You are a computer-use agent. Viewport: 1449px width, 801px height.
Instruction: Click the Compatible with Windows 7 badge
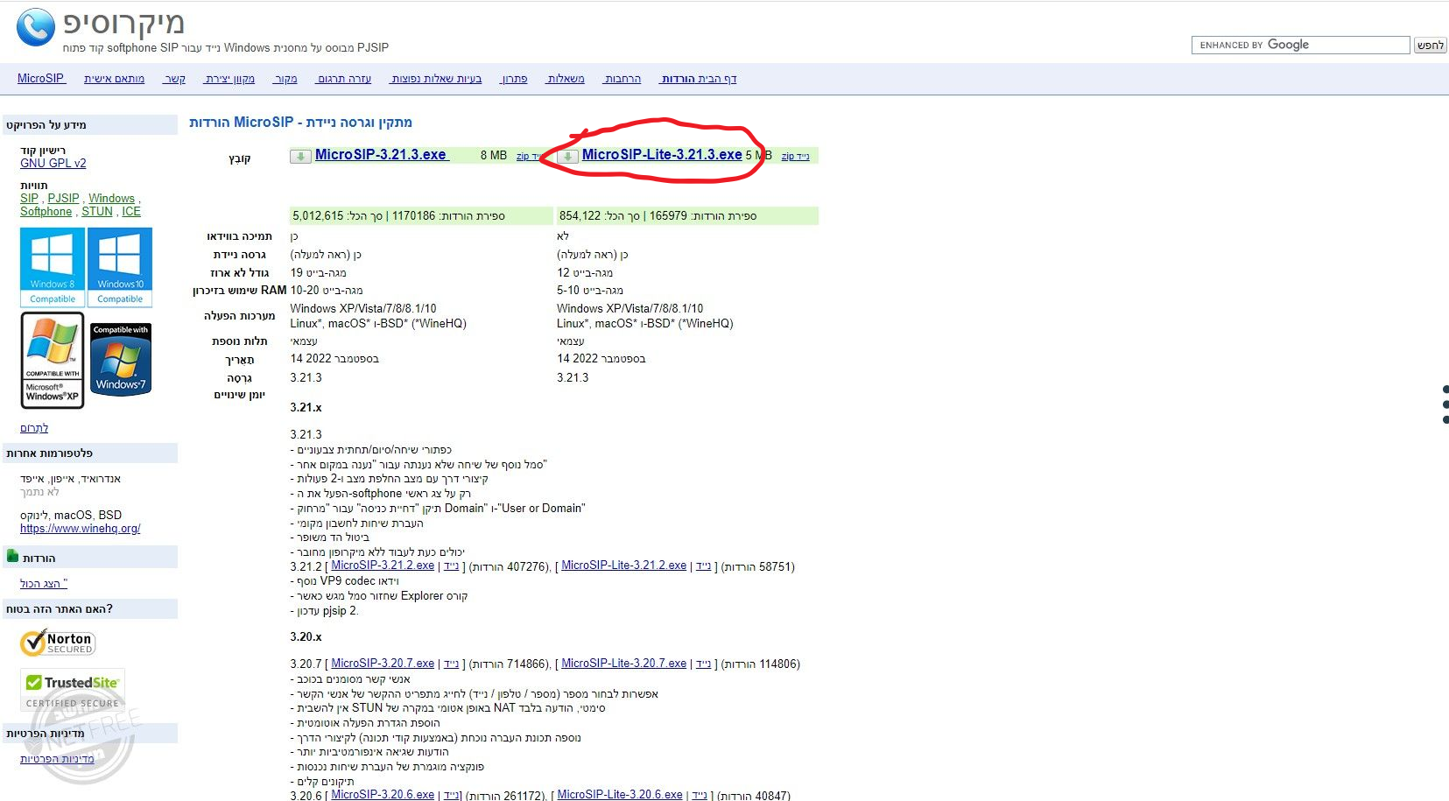tap(121, 360)
